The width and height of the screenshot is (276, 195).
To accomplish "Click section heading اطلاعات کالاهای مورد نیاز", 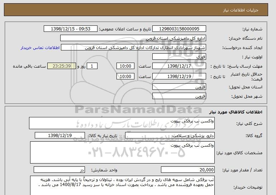I will tap(235, 112).
